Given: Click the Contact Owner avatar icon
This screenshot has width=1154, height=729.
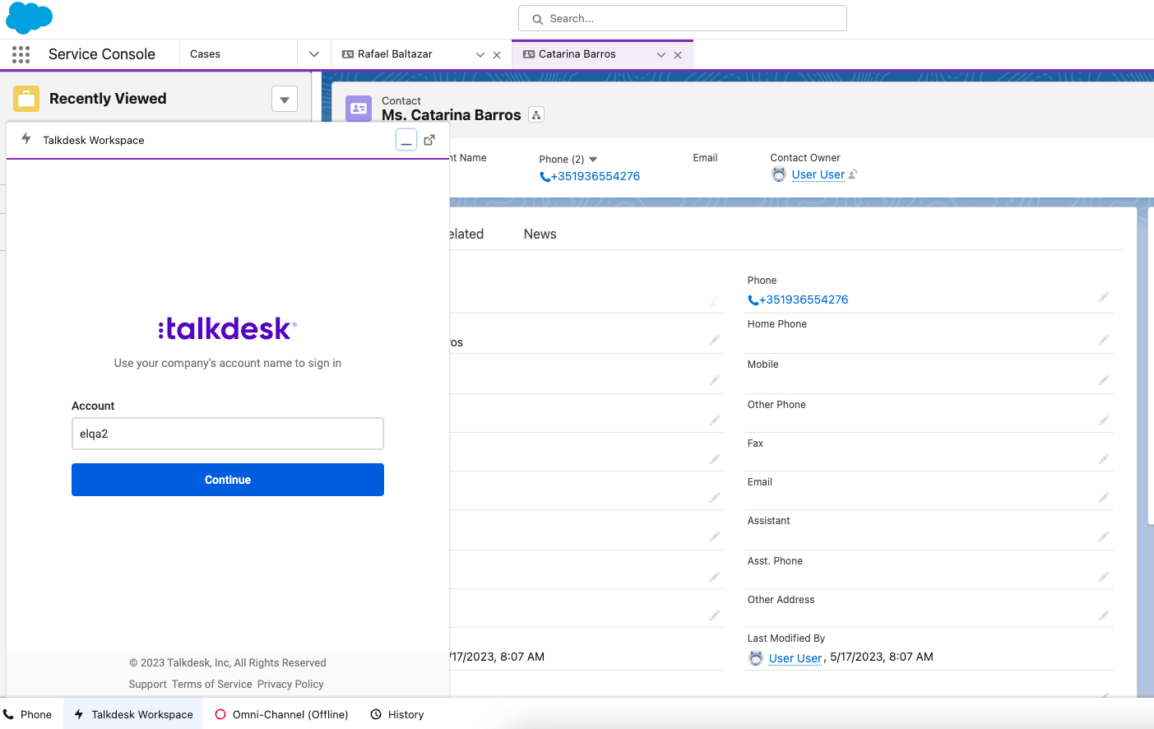Looking at the screenshot, I should click(x=779, y=174).
